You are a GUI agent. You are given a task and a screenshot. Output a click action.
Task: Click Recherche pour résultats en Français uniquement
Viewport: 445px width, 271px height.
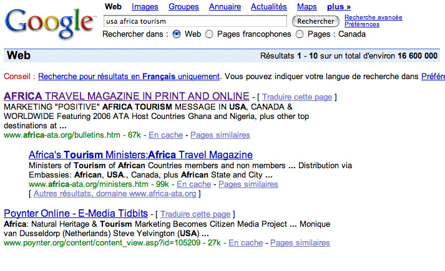[129, 77]
